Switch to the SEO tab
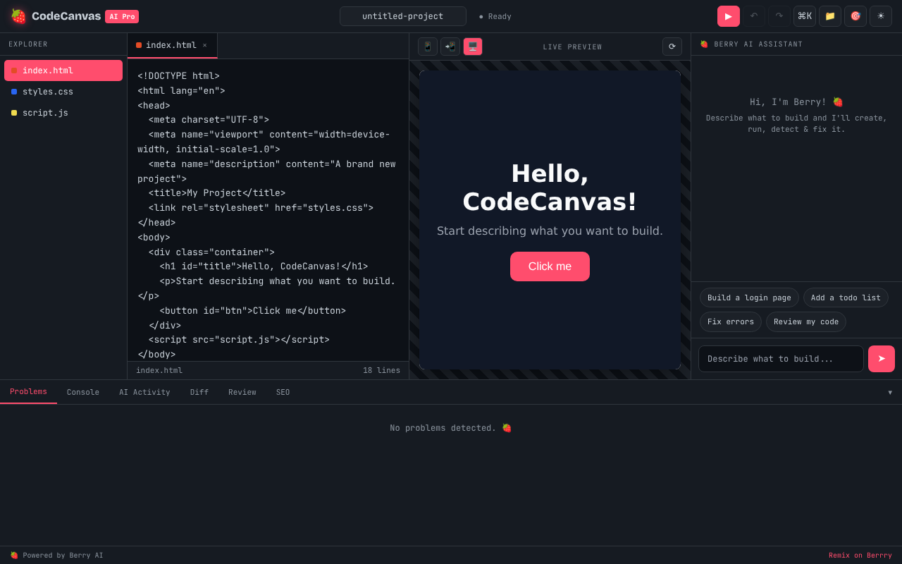The image size is (902, 564). pos(283,392)
